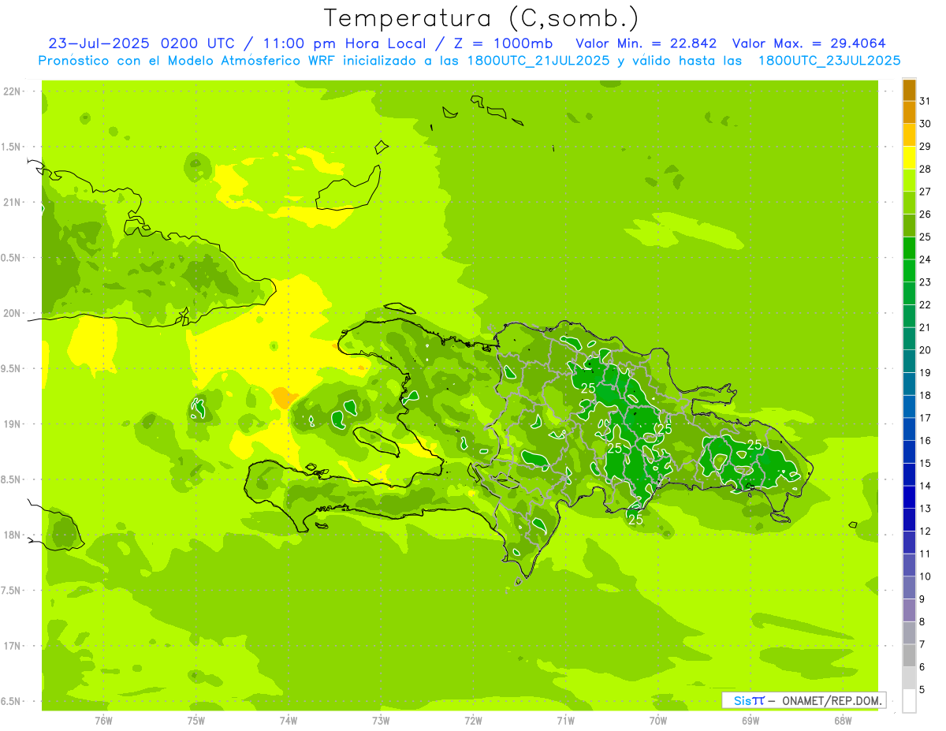Click the 21N latitude label
The height and width of the screenshot is (731, 946).
(11, 202)
